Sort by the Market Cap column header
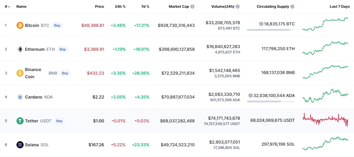 click(x=179, y=7)
